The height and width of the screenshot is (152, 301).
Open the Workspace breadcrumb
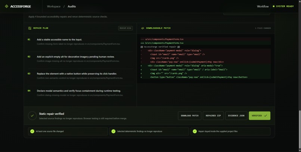pos(53,6)
